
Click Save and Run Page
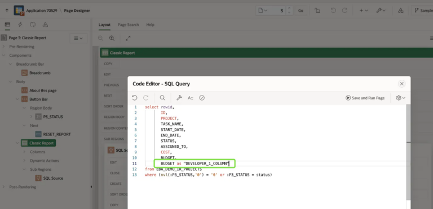pyautogui.click(x=365, y=98)
